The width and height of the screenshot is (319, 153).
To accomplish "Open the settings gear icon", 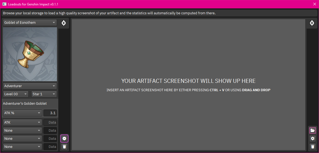I will (313, 138).
